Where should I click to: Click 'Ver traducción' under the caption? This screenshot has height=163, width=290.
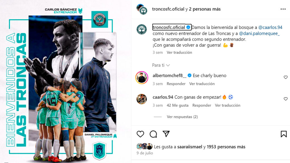pos(179,52)
